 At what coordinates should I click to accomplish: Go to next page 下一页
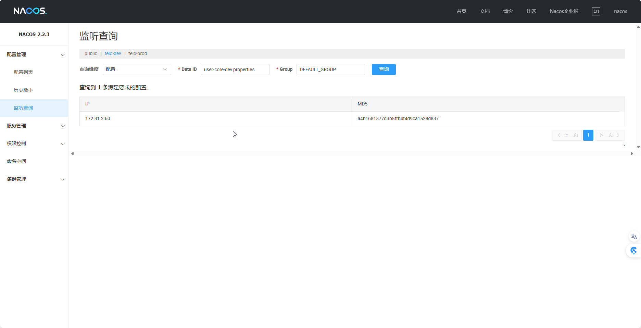pos(610,135)
